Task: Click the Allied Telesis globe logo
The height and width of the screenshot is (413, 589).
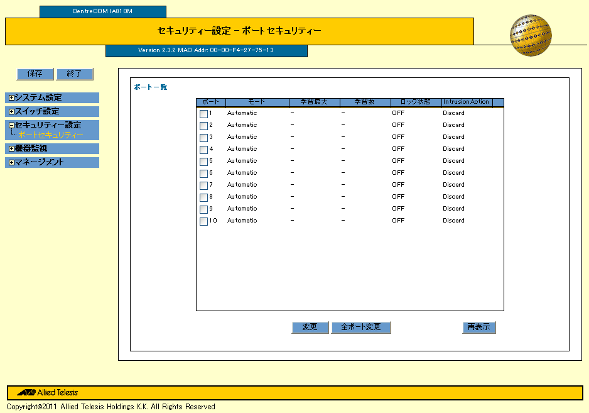Action: 531,35
